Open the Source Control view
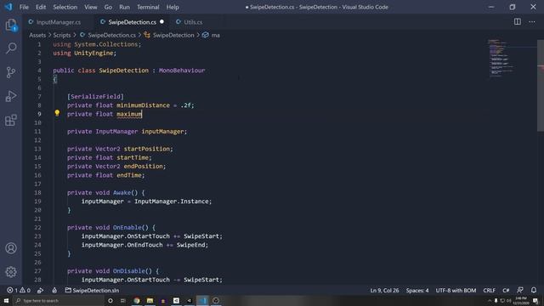This screenshot has width=544, height=306. tap(11, 72)
